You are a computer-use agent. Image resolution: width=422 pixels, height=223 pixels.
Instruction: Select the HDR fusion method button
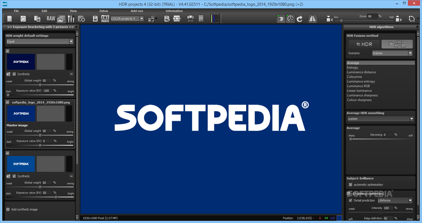coord(364,44)
